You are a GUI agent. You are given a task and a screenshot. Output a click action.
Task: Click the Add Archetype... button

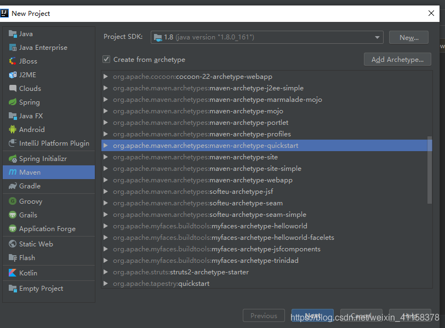tap(397, 59)
